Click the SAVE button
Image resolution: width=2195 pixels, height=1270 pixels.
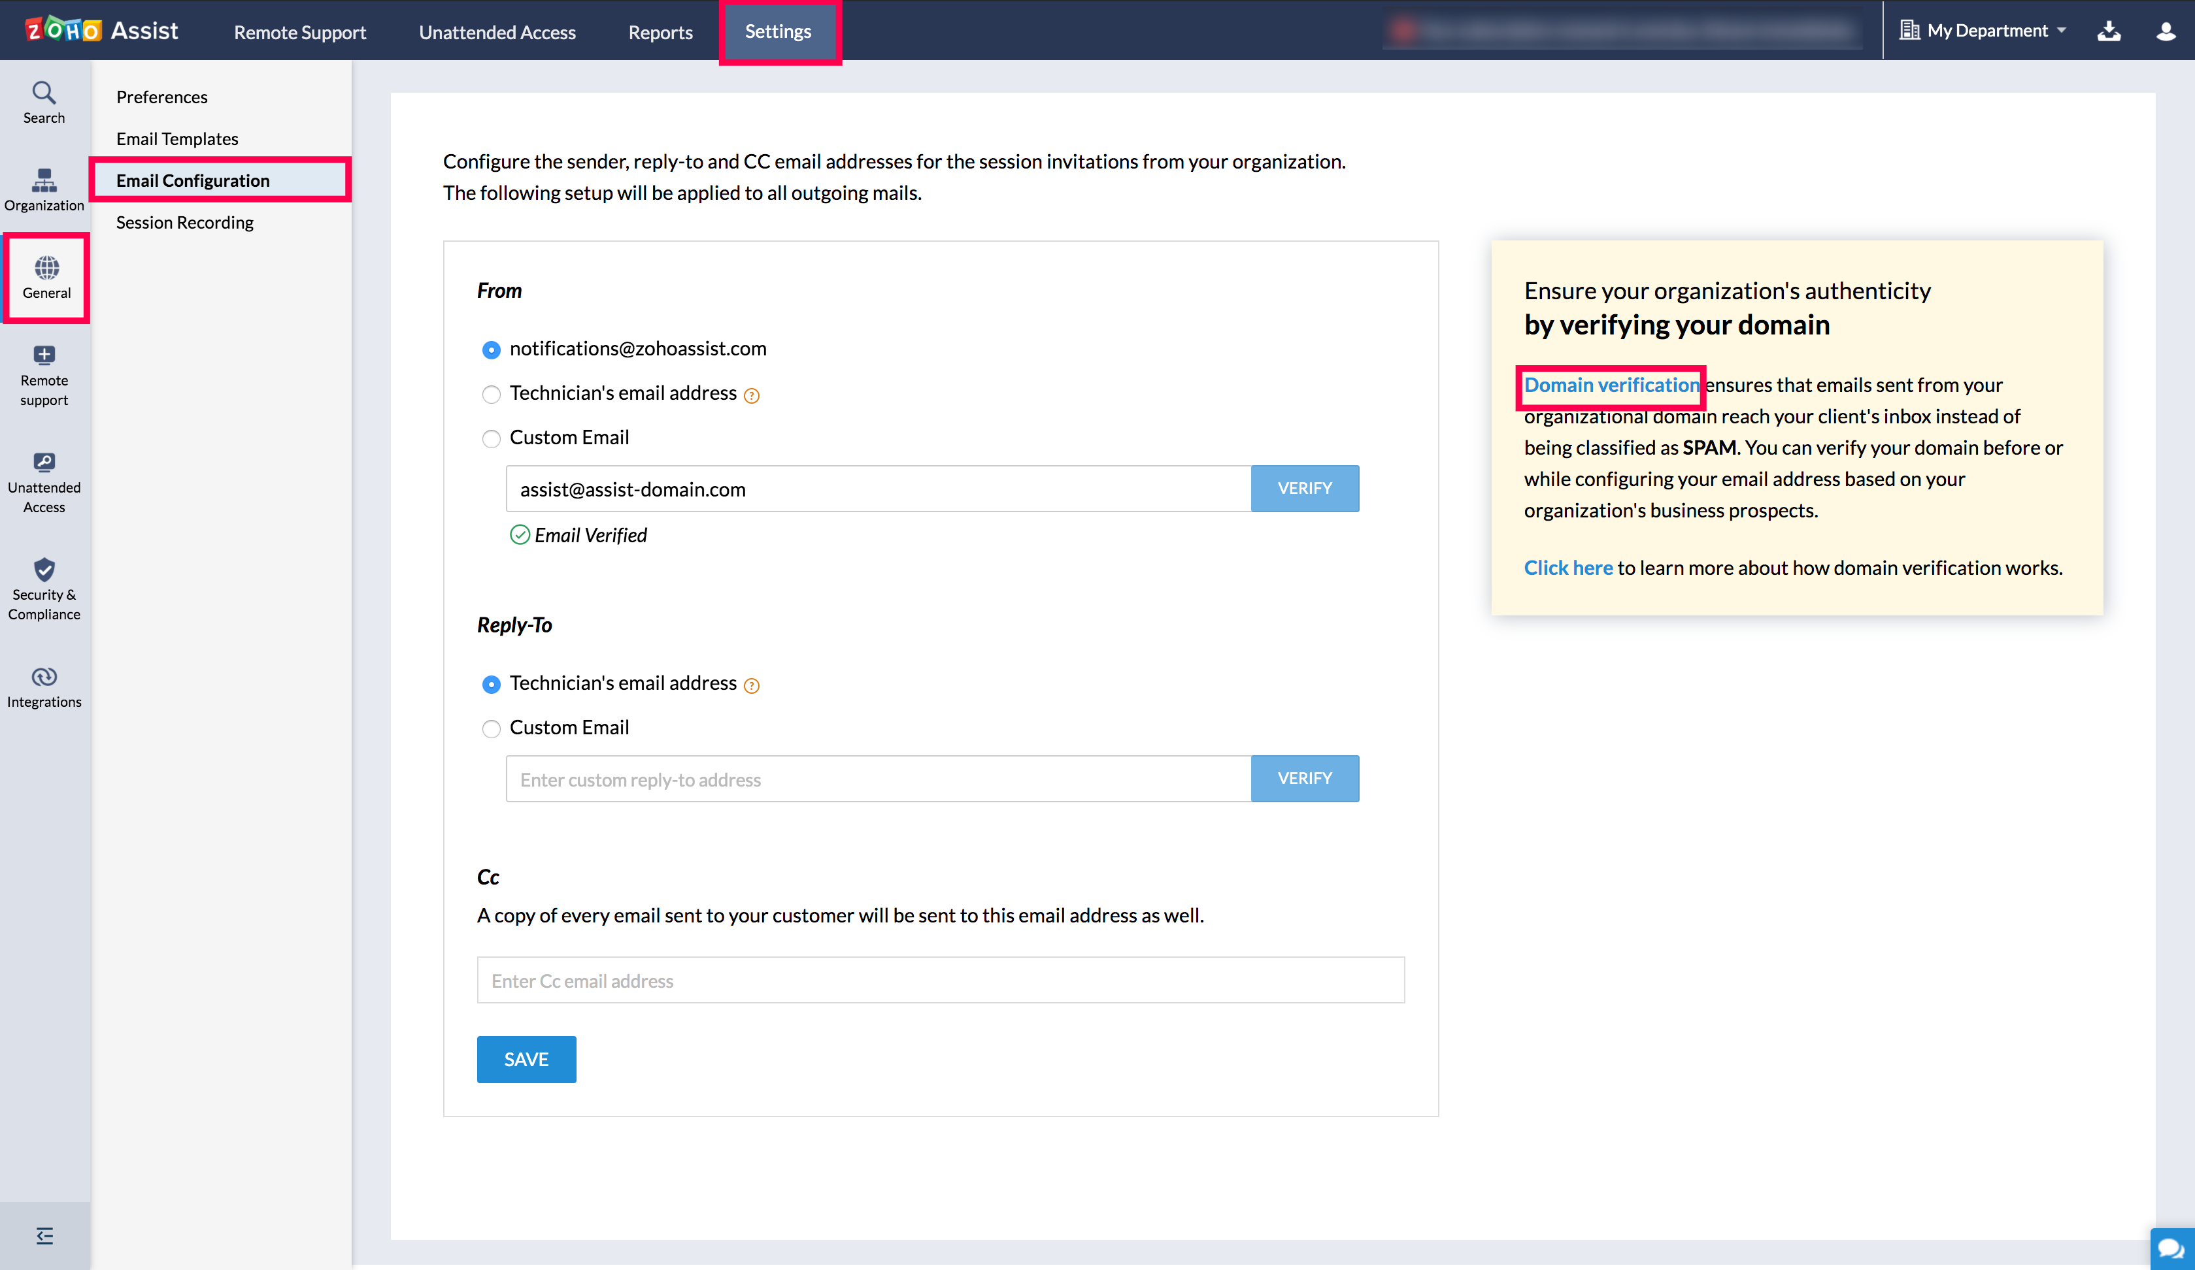[526, 1058]
